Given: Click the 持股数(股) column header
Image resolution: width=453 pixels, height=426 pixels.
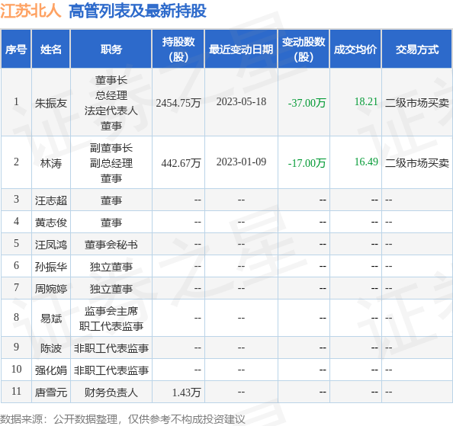Looking at the screenshot, I should tap(178, 50).
